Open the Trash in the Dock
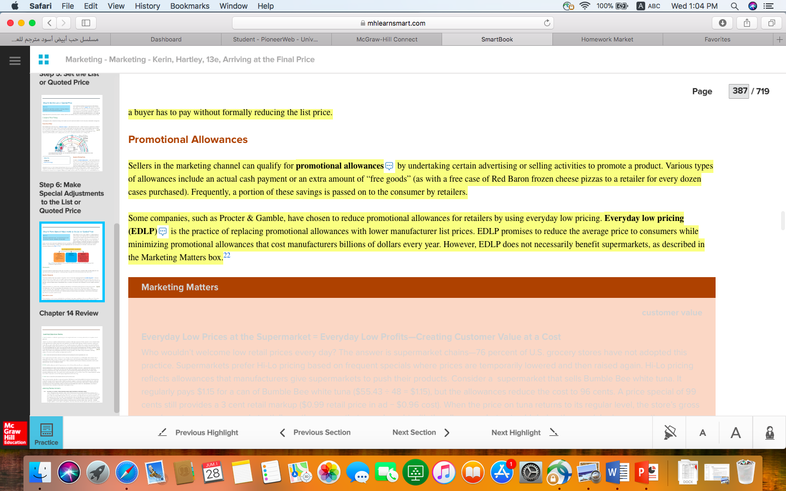Screen dimensions: 786x491 (x=746, y=472)
